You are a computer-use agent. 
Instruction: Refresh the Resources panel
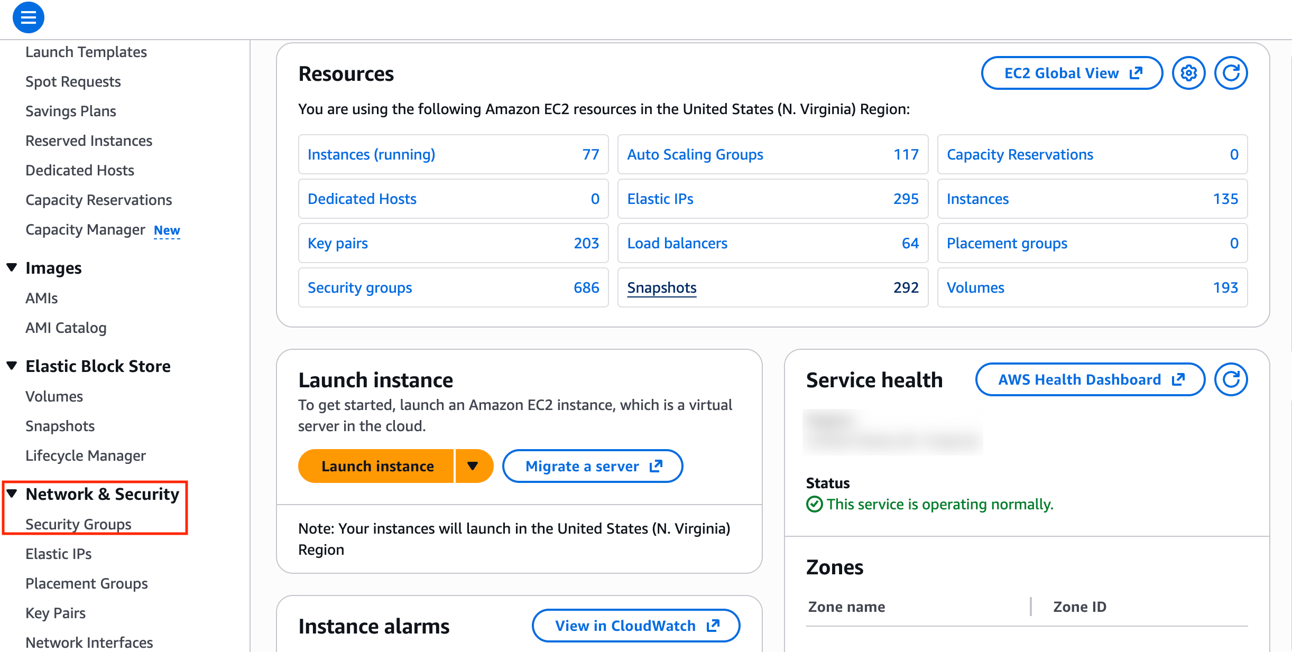1231,73
